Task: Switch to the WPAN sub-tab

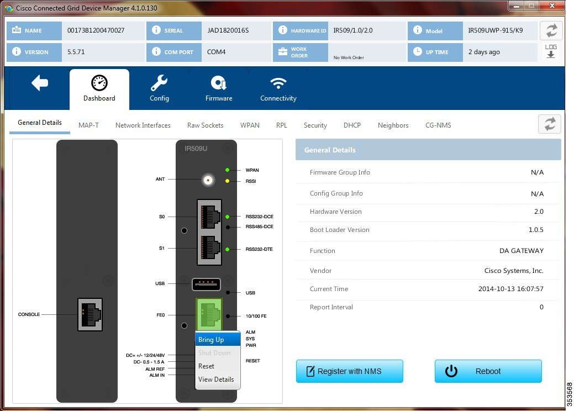Action: pyautogui.click(x=250, y=125)
